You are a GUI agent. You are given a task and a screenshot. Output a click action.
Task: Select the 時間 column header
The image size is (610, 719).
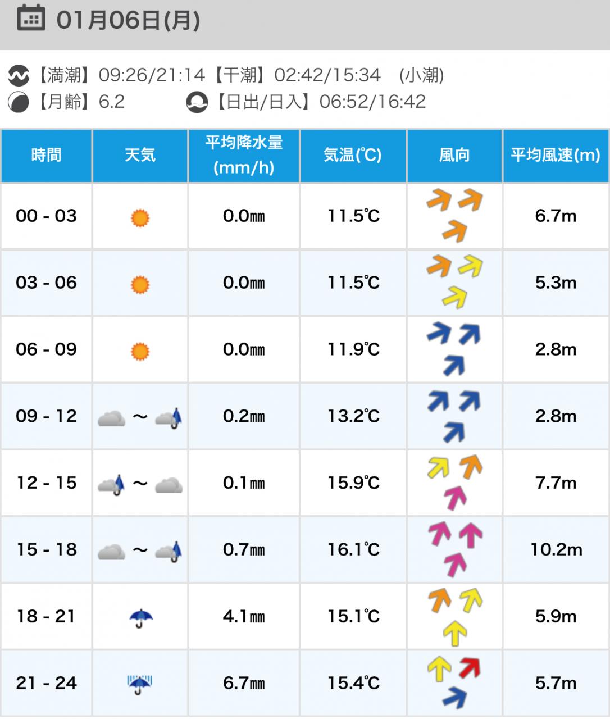point(46,156)
